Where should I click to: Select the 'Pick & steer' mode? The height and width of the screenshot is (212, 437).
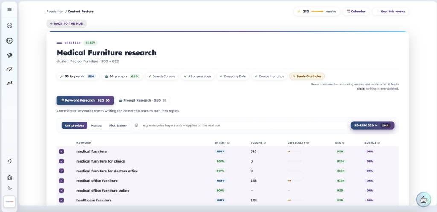pos(118,125)
